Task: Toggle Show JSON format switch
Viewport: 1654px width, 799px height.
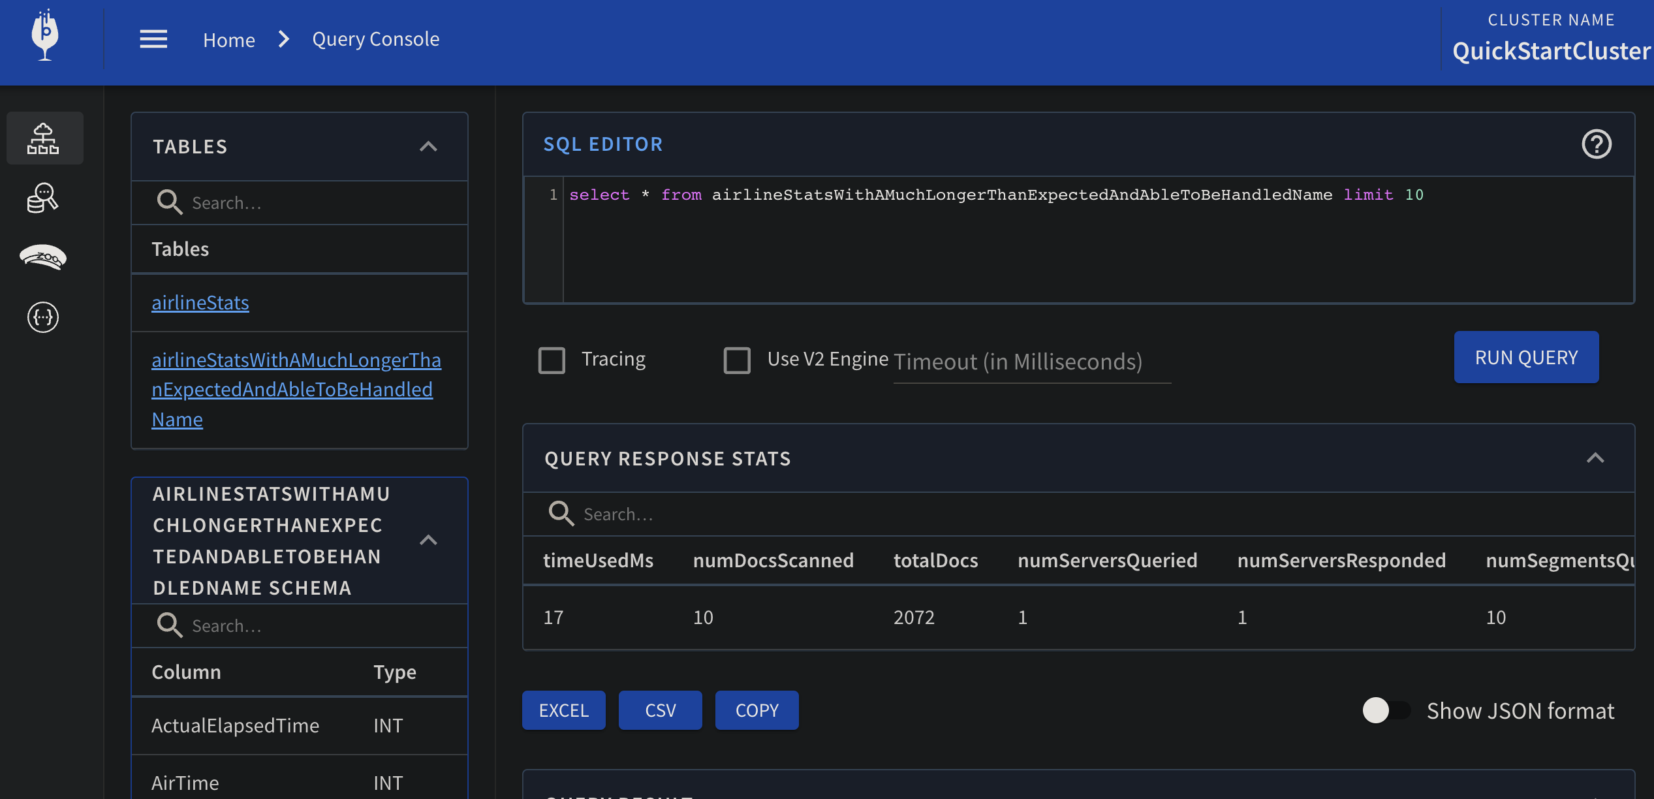Action: [x=1385, y=710]
